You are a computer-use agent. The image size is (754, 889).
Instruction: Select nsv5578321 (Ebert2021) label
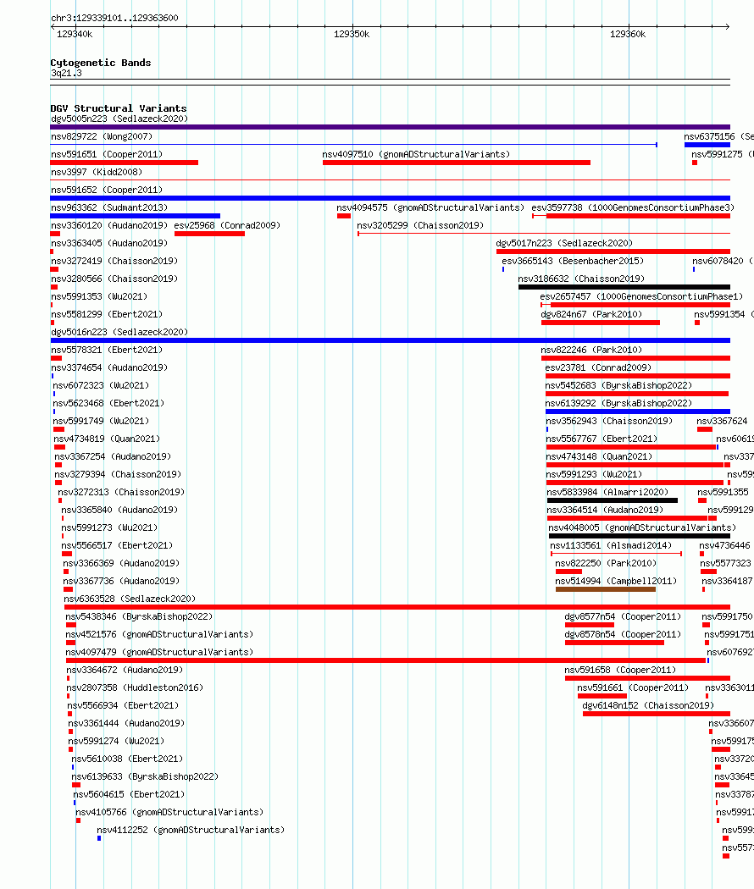(x=107, y=350)
